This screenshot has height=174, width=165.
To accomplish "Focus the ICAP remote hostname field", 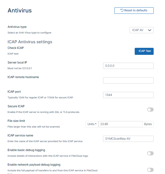I will [128, 80].
